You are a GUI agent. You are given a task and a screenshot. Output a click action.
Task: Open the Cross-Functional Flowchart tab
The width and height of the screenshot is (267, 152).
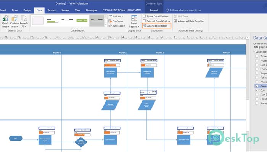pyautogui.click(x=122, y=10)
